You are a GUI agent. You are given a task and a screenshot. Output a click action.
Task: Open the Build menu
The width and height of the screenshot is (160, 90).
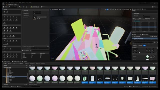pyautogui.click(x=20, y=3)
